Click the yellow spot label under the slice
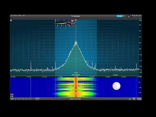Viewport: 156px width, 117px height. [76, 75]
